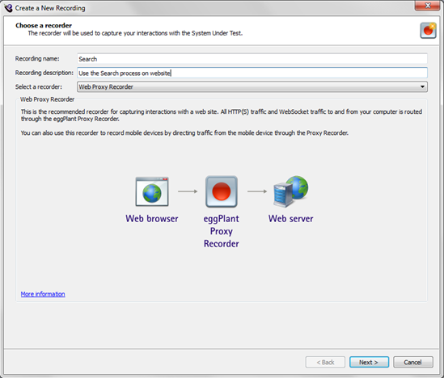Click the System Under Test subtitle text
The image size is (444, 378).
(x=135, y=33)
